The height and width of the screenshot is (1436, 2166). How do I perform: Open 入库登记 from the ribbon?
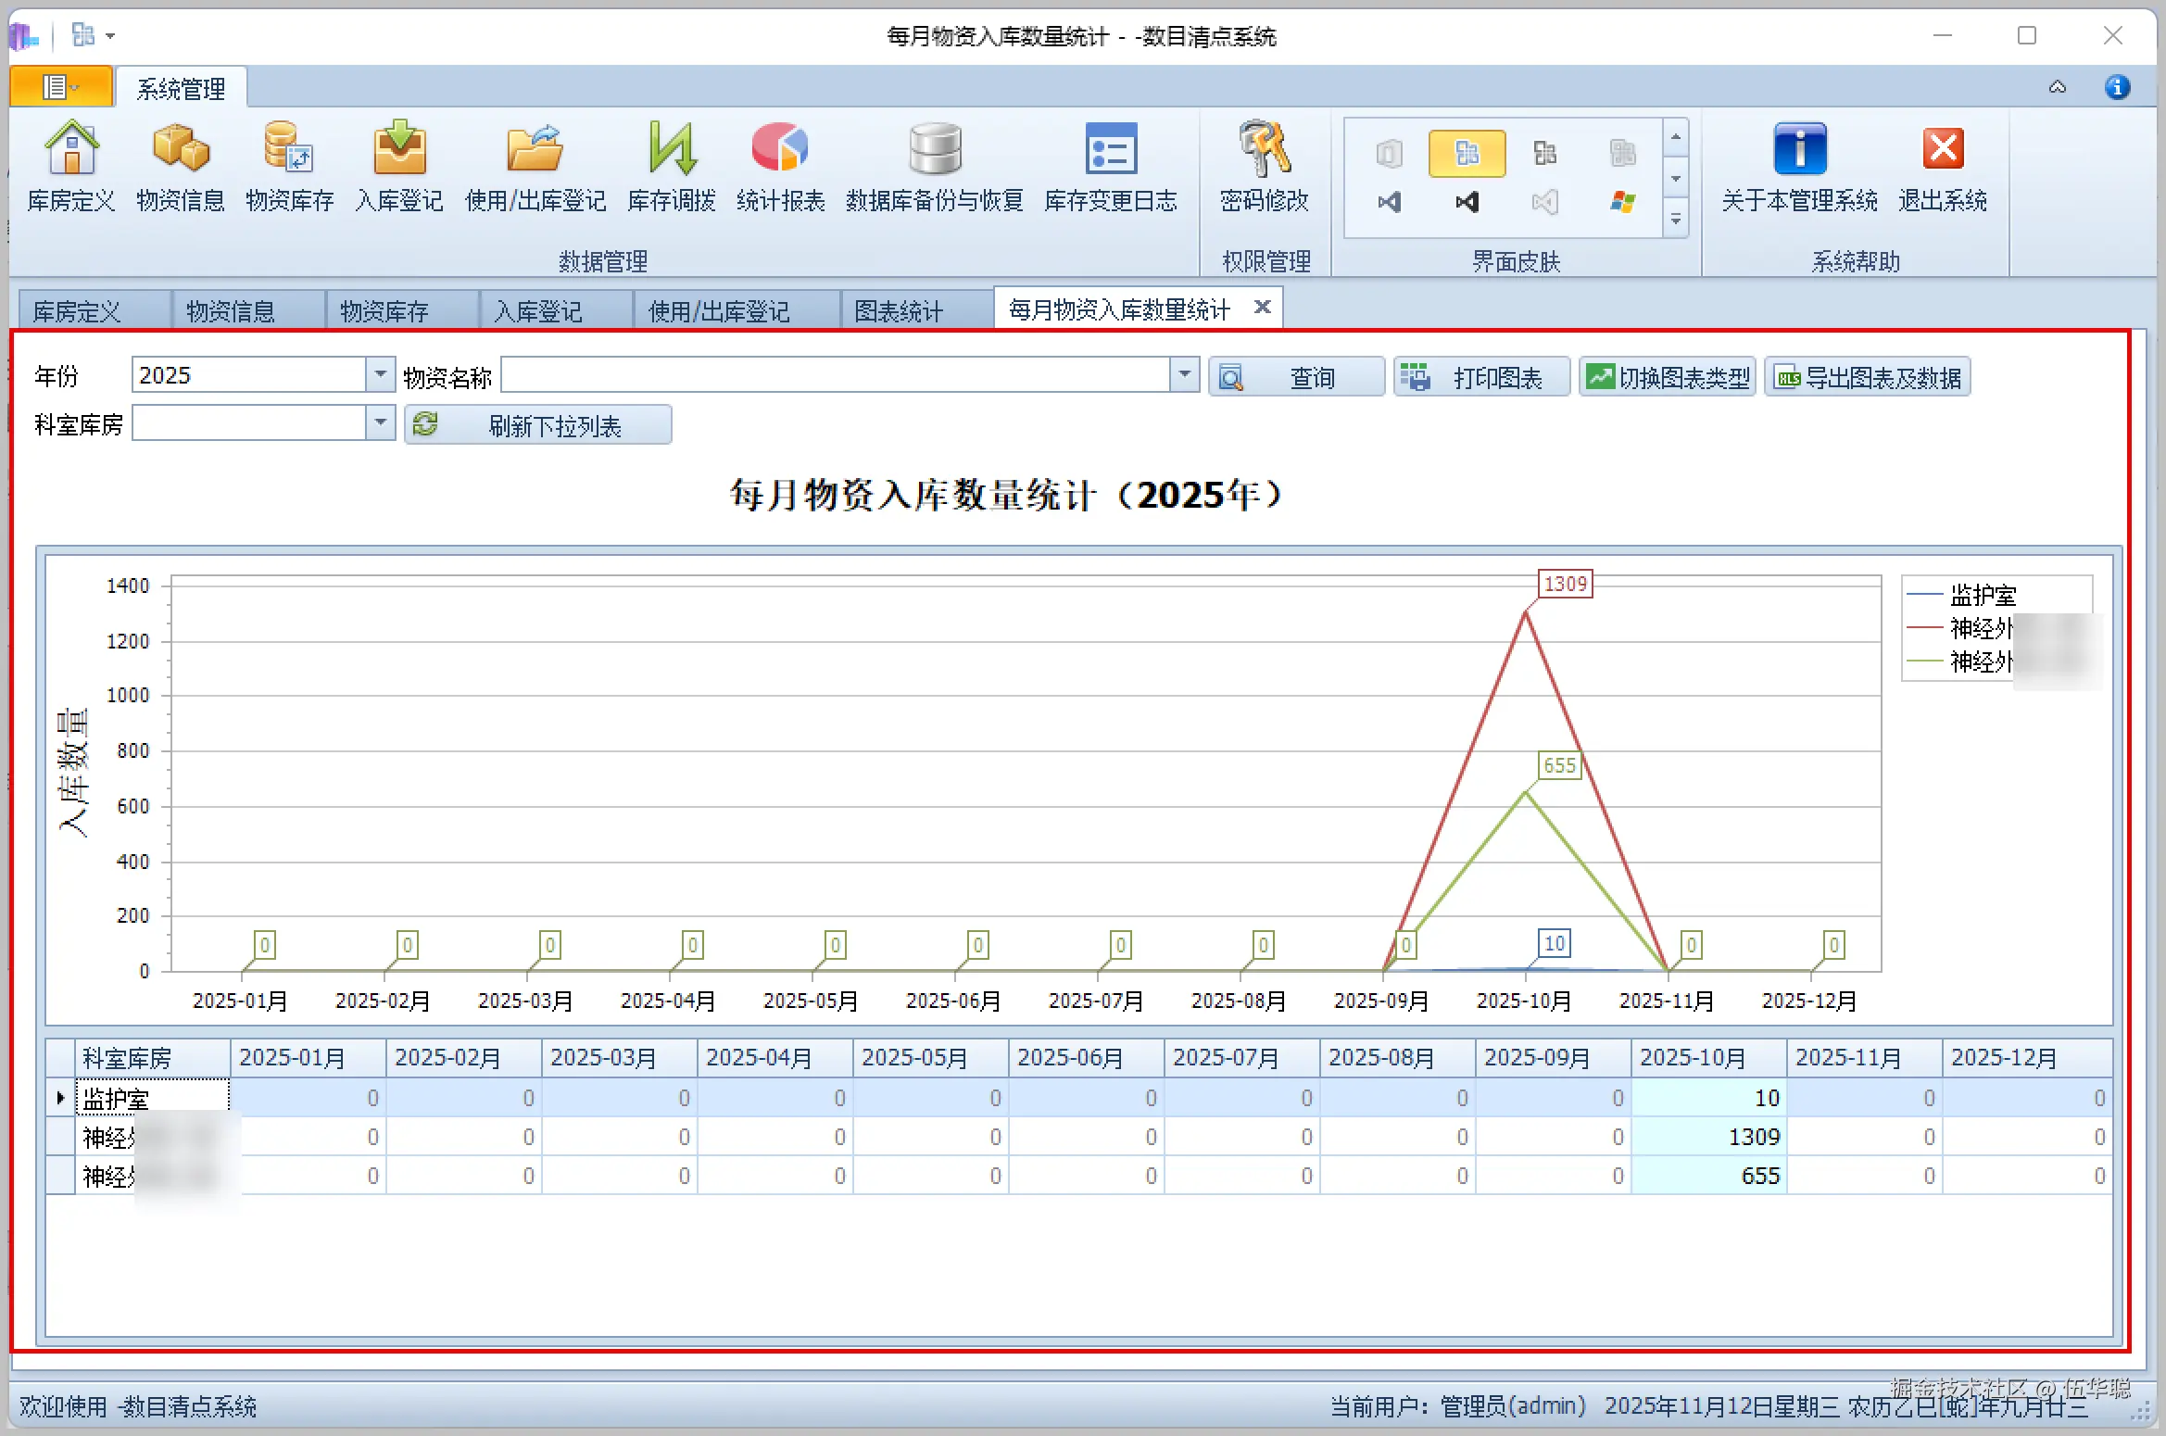pos(398,149)
